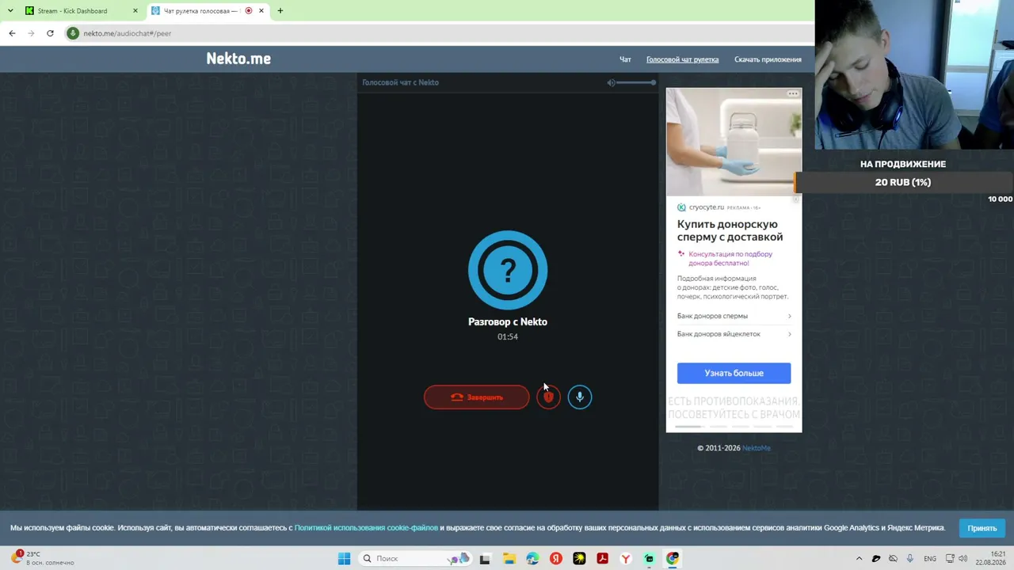Accept cookies with the Принять button
The width and height of the screenshot is (1014, 570).
coord(982,528)
